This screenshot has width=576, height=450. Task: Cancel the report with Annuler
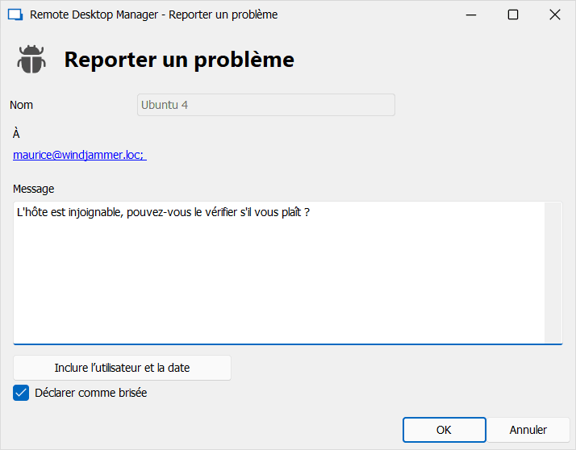click(x=528, y=430)
